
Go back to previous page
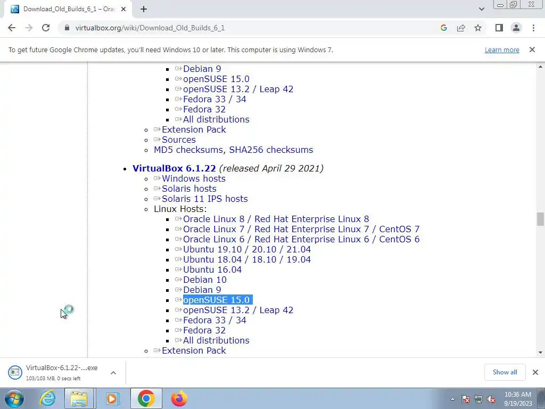click(x=12, y=28)
